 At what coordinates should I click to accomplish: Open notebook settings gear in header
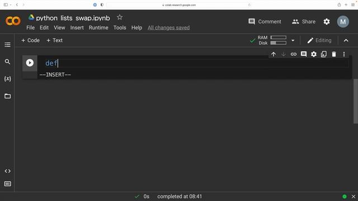pyautogui.click(x=327, y=22)
